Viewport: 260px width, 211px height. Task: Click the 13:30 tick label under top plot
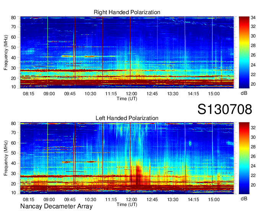172,94
